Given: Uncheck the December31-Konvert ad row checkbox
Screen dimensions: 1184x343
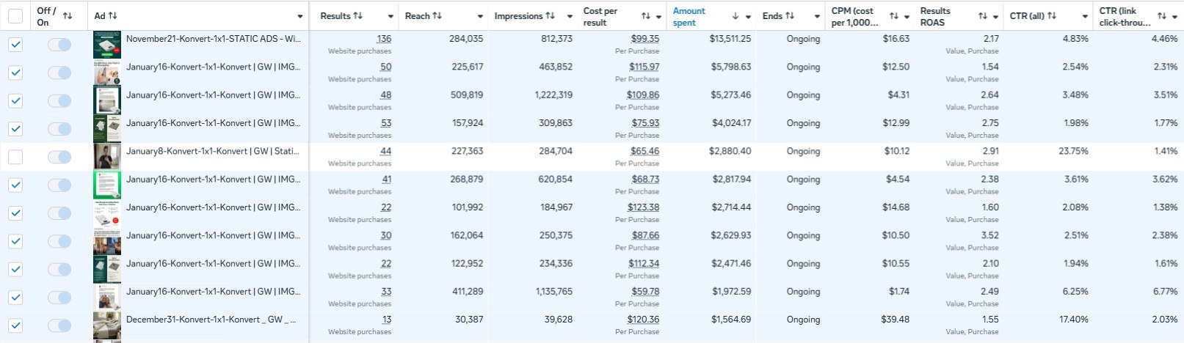Looking at the screenshot, I should click(x=15, y=325).
